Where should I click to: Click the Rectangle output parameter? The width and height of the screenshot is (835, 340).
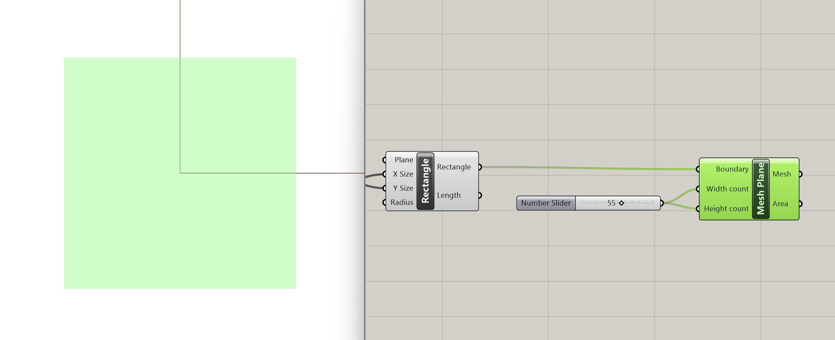pos(454,167)
